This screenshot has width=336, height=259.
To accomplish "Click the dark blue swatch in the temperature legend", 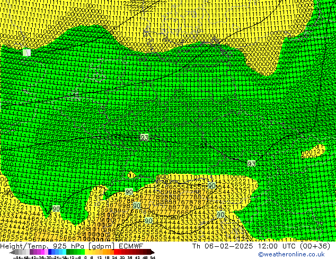I will (x=50, y=252).
